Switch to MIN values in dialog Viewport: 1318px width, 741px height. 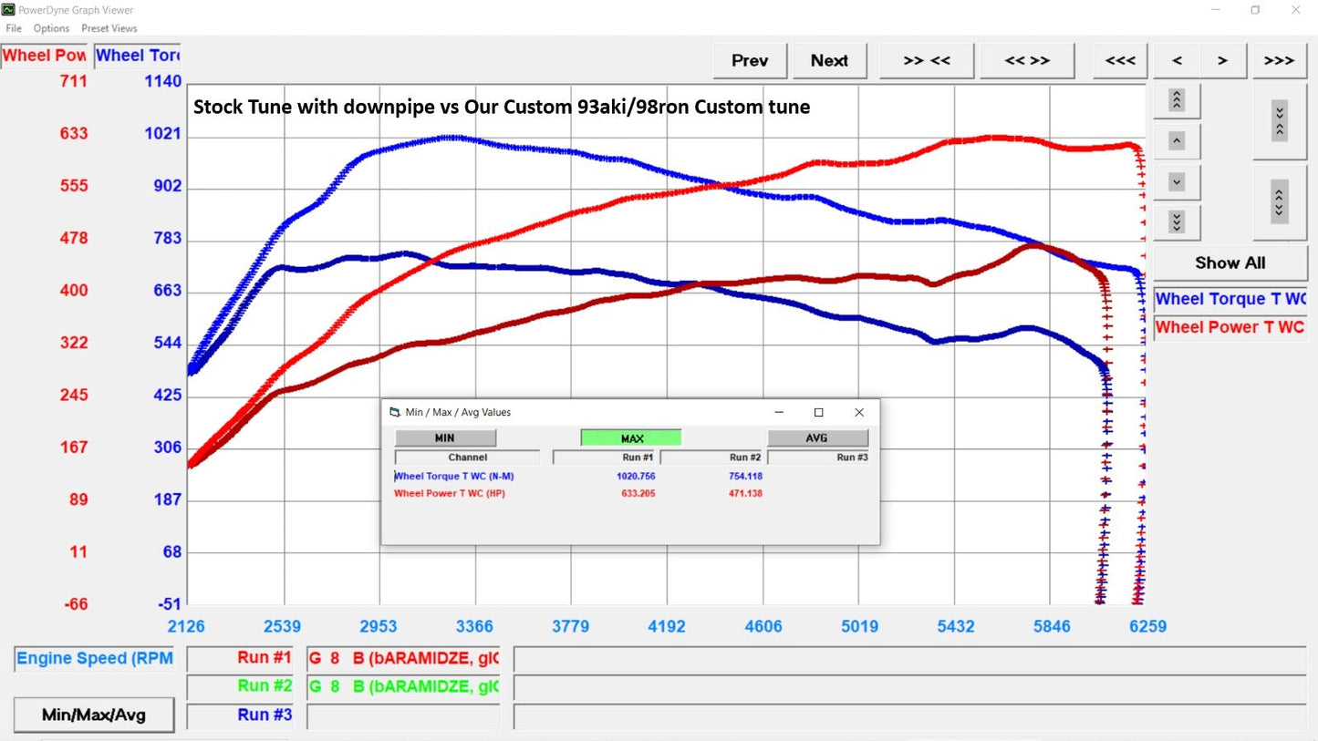[x=445, y=438]
